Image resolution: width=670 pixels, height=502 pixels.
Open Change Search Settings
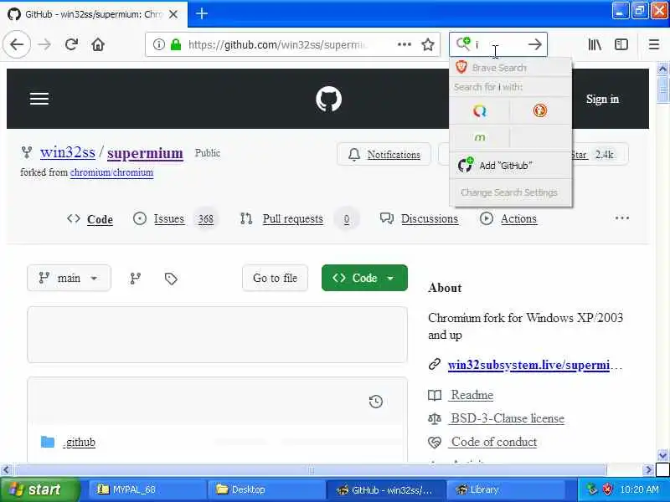[x=509, y=192]
